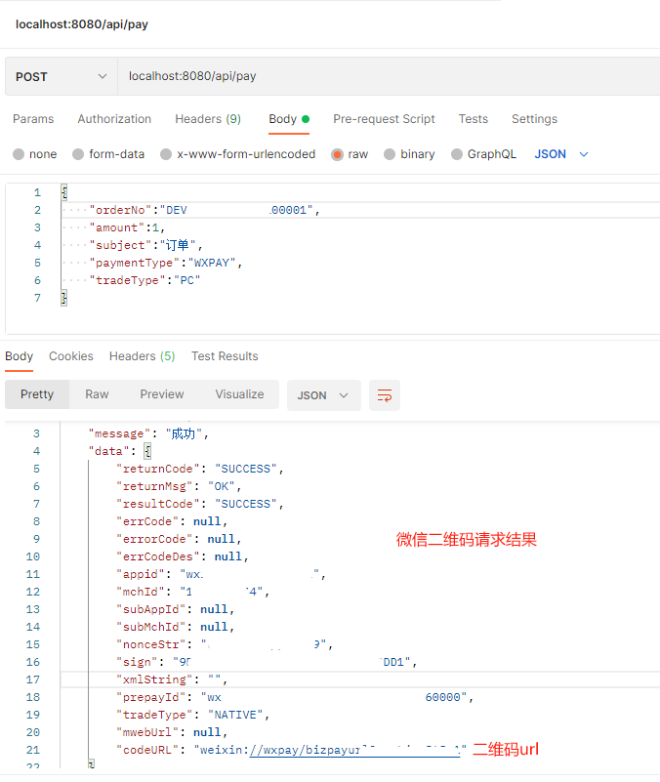Open the request Headers (9) tab
Viewport: 660px width, 782px height.
click(208, 119)
